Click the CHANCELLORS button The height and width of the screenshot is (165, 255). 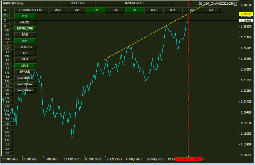click(x=31, y=10)
